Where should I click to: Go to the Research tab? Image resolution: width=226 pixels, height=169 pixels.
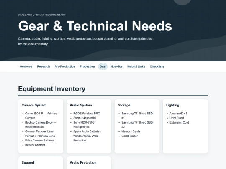coord(44,66)
